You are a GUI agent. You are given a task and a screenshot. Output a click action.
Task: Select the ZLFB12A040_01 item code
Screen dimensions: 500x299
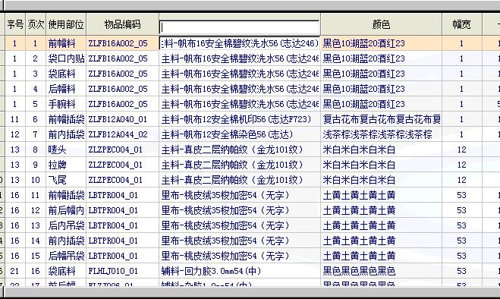(x=122, y=119)
